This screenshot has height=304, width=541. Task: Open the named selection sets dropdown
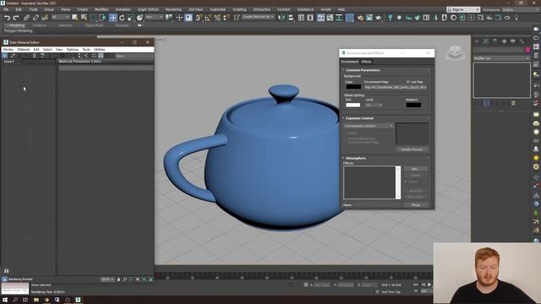(258, 17)
